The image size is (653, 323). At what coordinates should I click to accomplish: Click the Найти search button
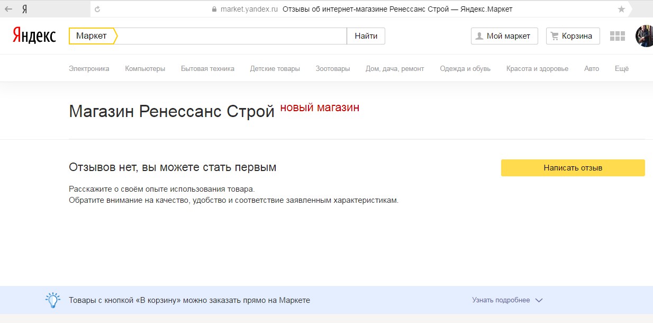pyautogui.click(x=366, y=36)
